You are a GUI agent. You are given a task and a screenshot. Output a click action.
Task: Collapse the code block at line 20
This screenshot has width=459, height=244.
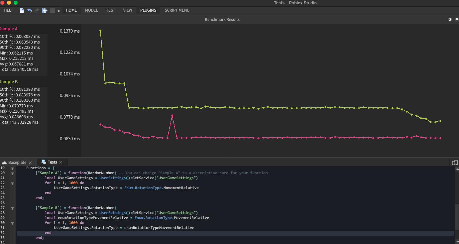(x=12, y=173)
